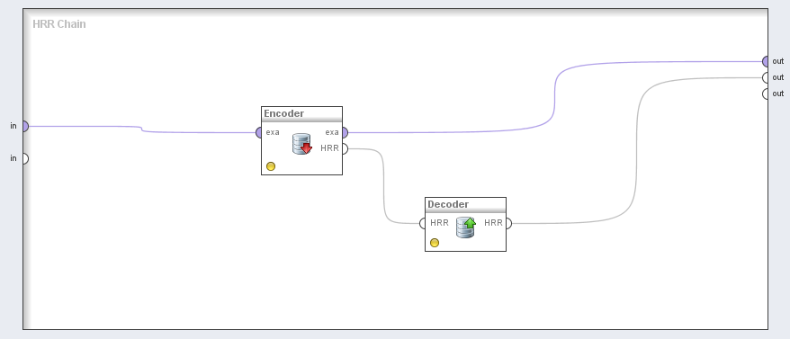Click the Decoder database icon with green arrow
790x339 pixels.
(x=466, y=227)
